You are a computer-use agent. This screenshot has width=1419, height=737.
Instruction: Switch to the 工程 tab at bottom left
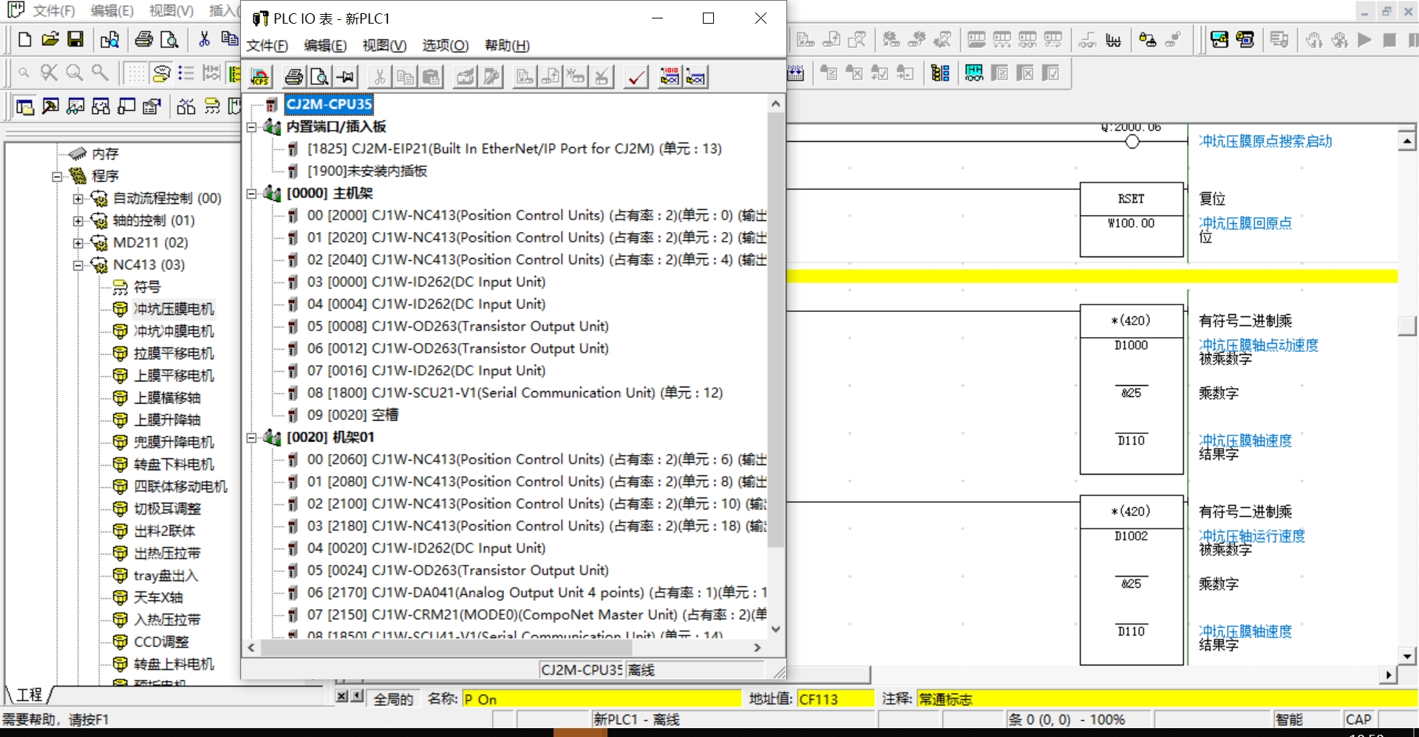point(30,695)
